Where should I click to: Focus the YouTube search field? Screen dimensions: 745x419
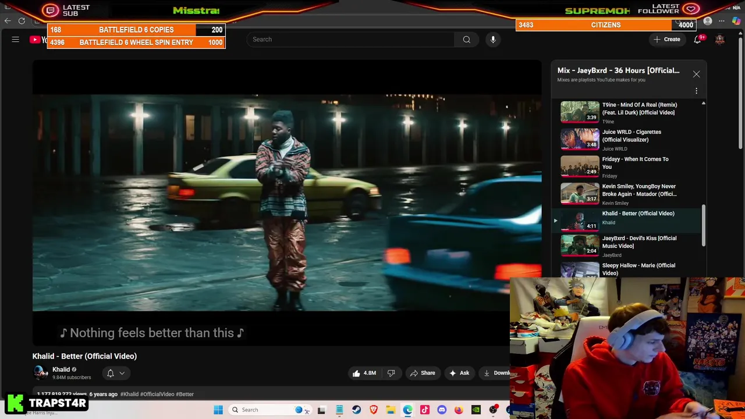pyautogui.click(x=351, y=40)
